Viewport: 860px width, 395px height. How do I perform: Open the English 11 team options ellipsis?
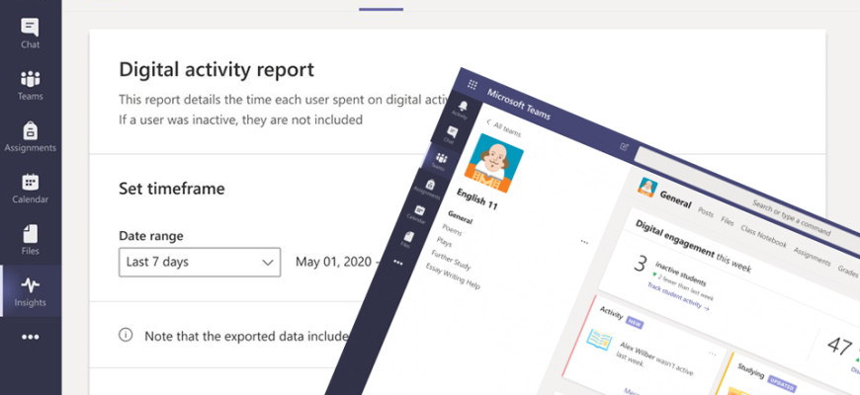click(x=584, y=240)
